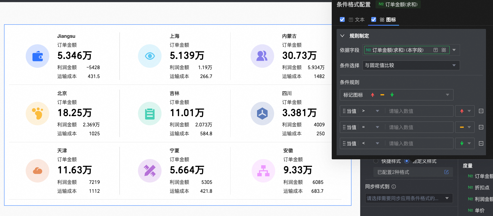The width and height of the screenshot is (493, 216).
Task: Click the 内蒙古 order amount 30.73万
Action: pyautogui.click(x=300, y=56)
